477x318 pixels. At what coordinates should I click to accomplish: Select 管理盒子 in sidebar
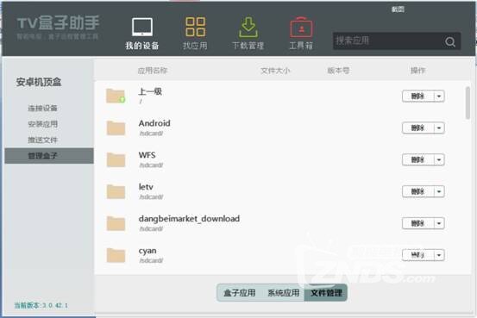point(49,156)
